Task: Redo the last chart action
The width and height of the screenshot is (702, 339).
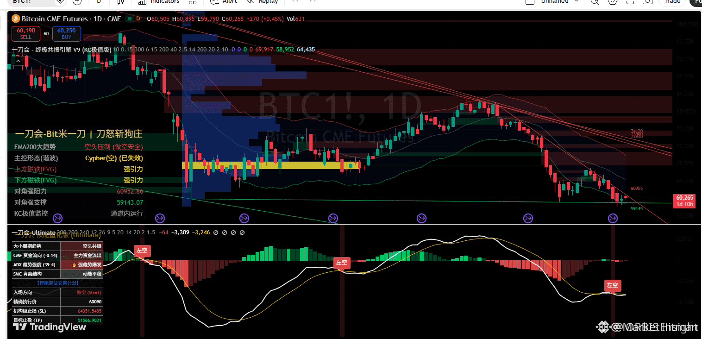Action: (x=313, y=1)
